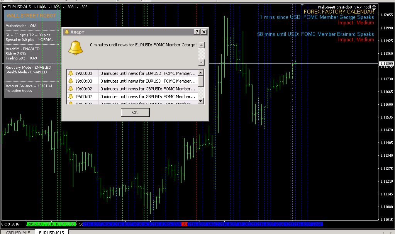Click bell icon of second 19:00:03 row
Viewport: 395px width, 234px height.
pyautogui.click(x=71, y=81)
